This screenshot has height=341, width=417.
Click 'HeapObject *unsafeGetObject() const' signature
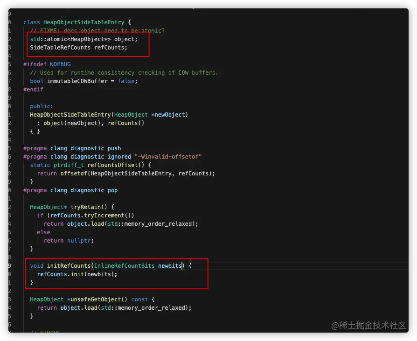pyautogui.click(x=92, y=299)
